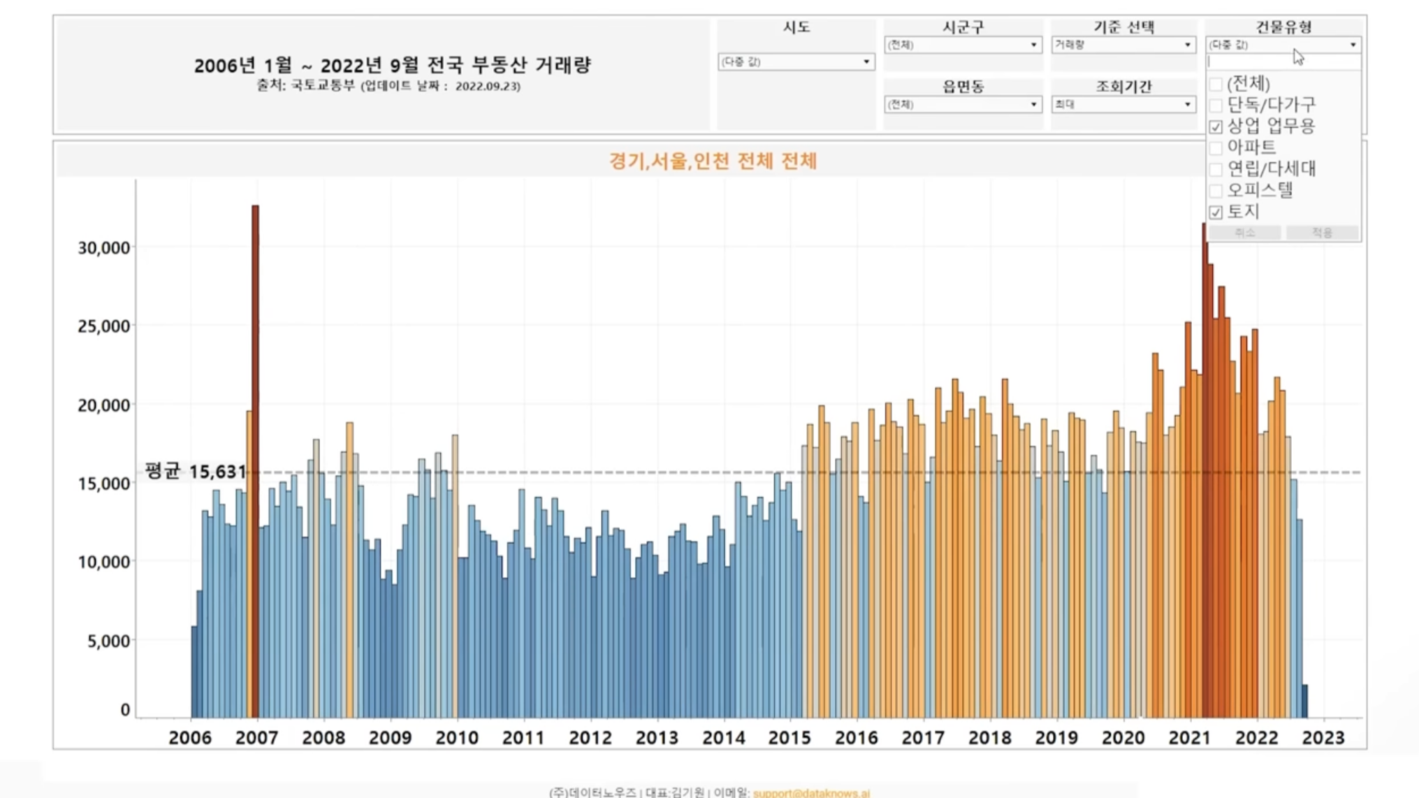Viewport: 1419px width, 798px height.
Task: Select the tallest dark red 2007 bar
Action: (255, 419)
